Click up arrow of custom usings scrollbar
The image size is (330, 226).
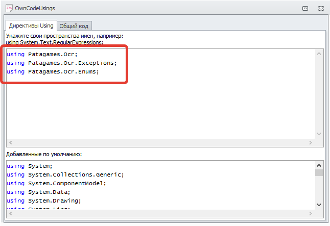[319, 54]
